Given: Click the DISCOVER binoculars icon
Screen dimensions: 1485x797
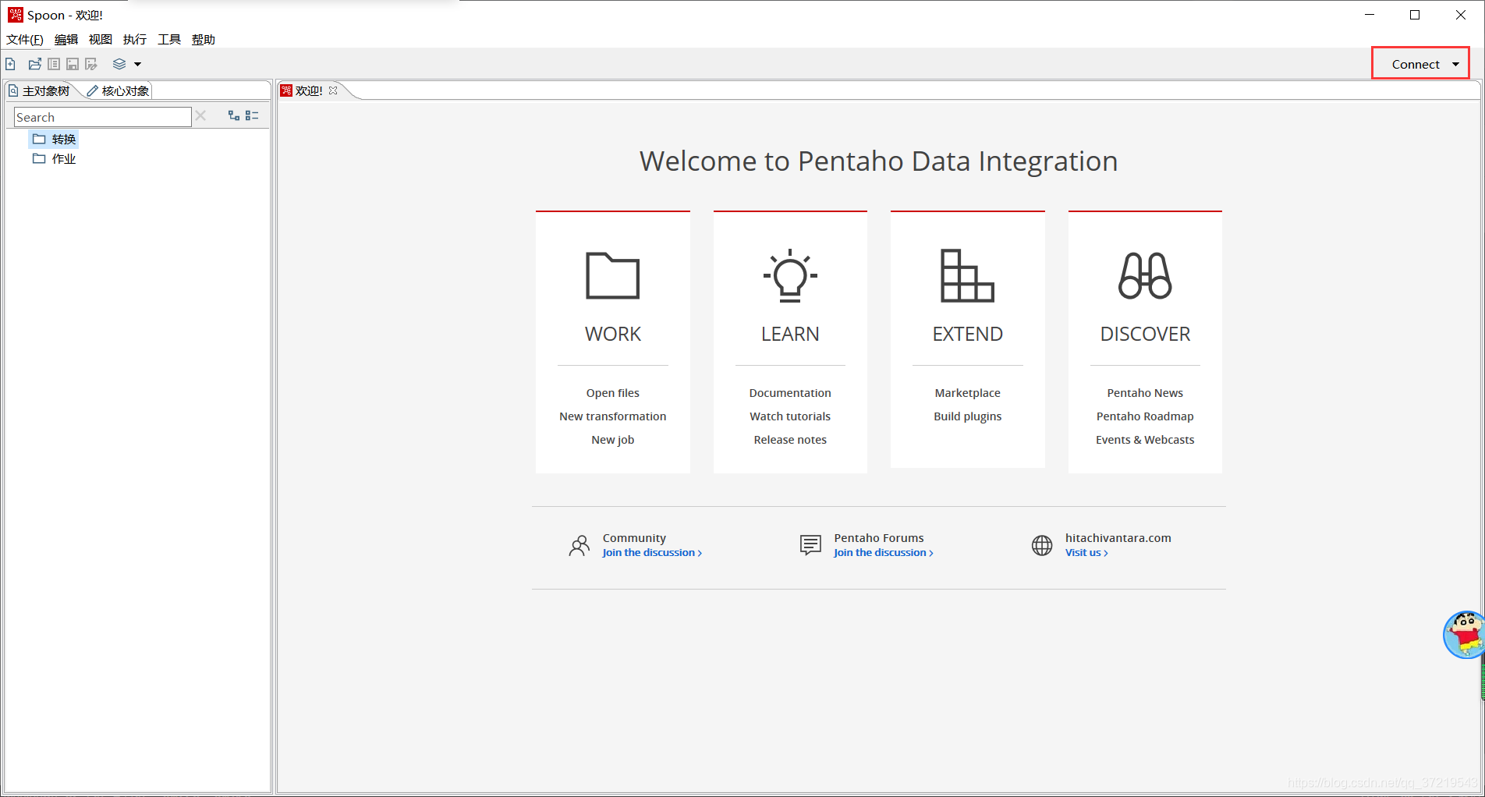Looking at the screenshot, I should [1145, 275].
